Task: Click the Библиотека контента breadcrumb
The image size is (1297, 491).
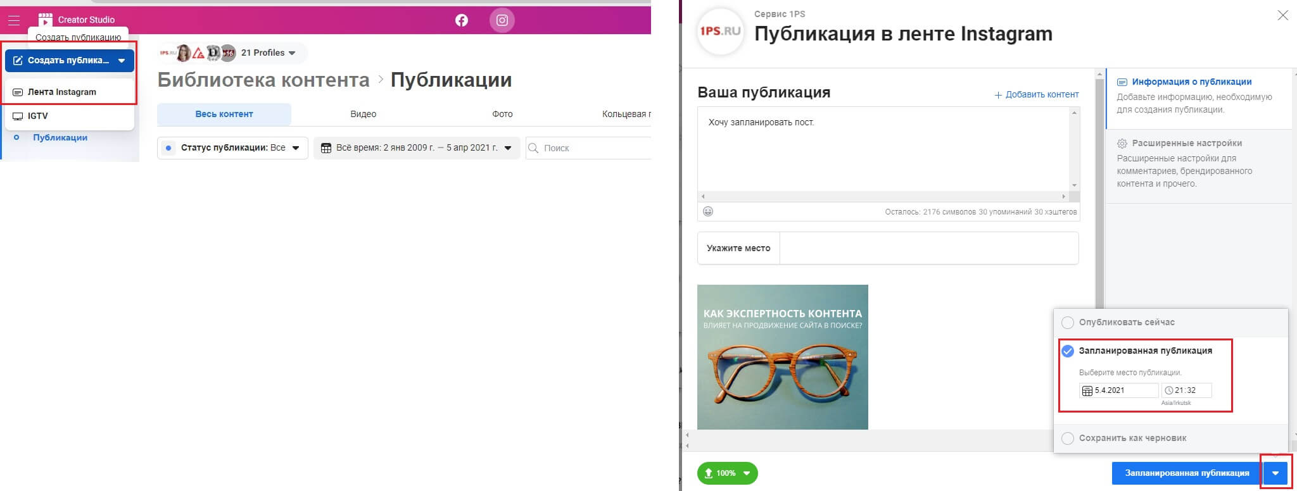Action: pyautogui.click(x=263, y=80)
